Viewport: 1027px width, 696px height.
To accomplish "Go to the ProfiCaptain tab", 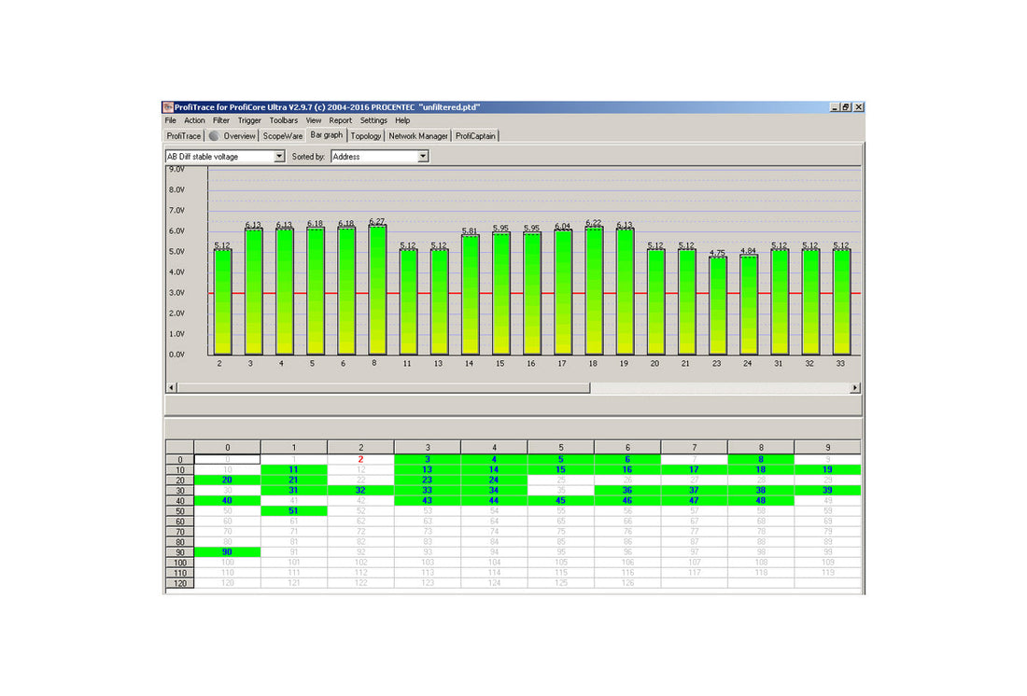I will [476, 136].
